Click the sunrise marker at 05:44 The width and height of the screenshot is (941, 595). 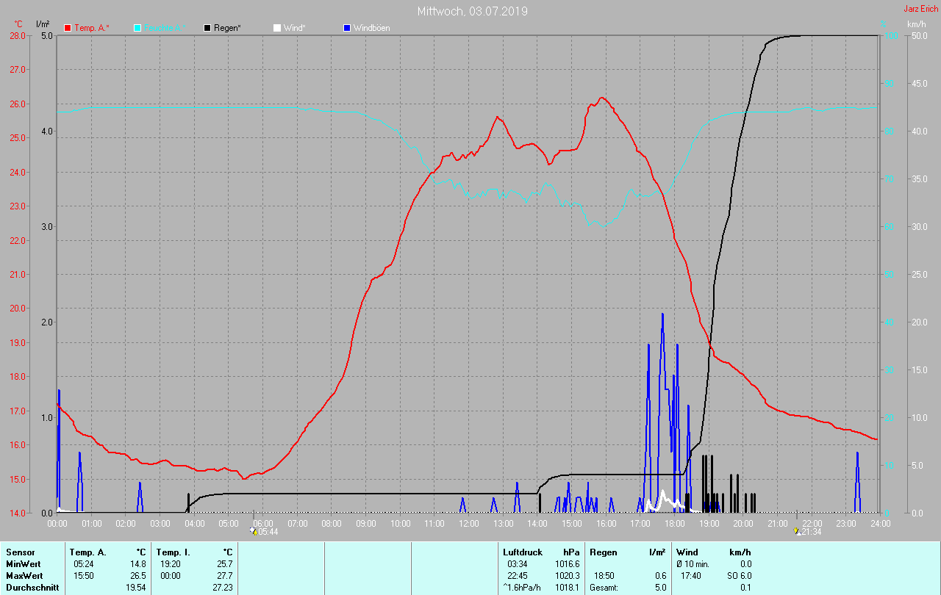(x=254, y=530)
